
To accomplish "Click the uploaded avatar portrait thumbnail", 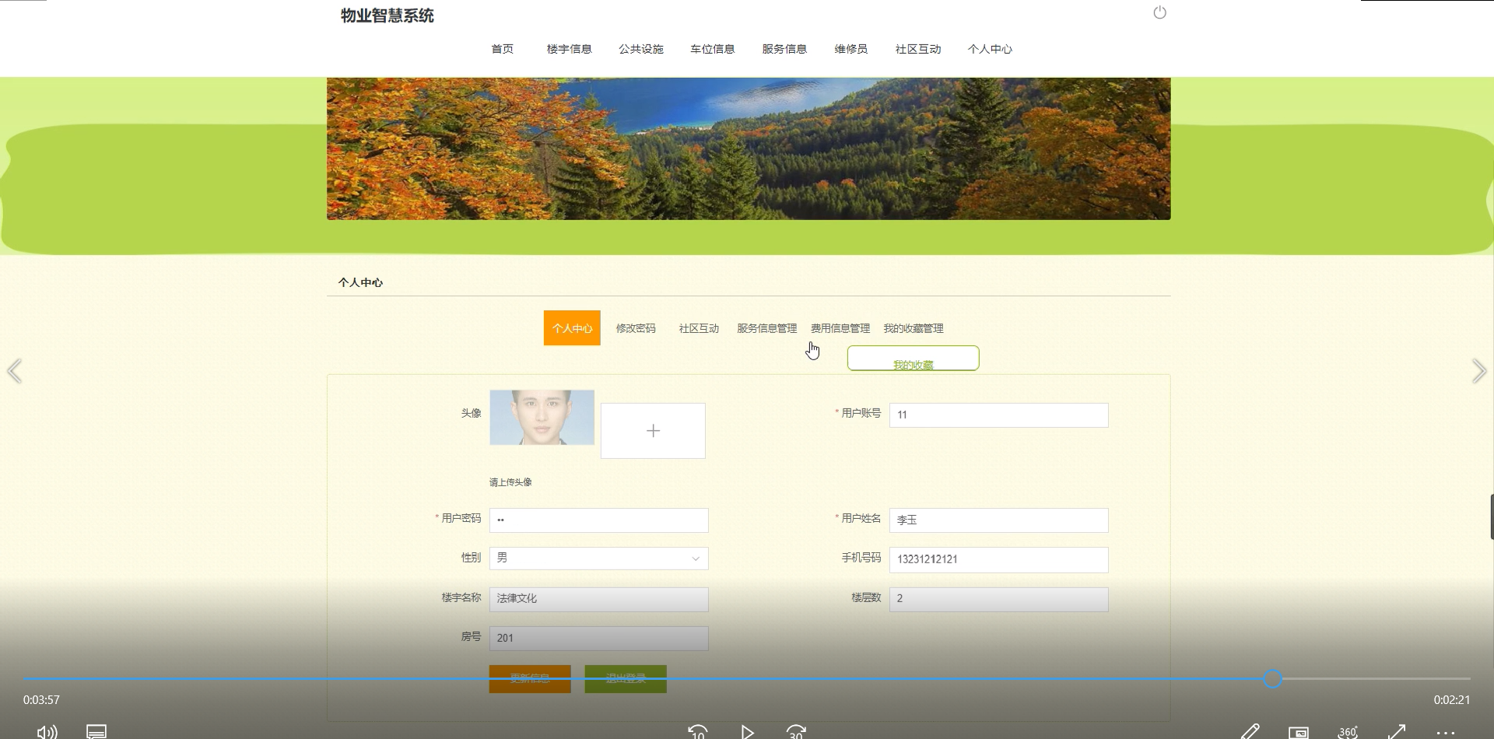I will (x=542, y=418).
